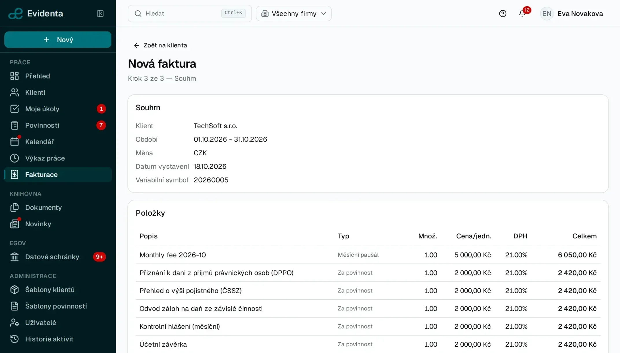Click the Evidenta logo icon
This screenshot has width=620, height=353.
(x=16, y=14)
